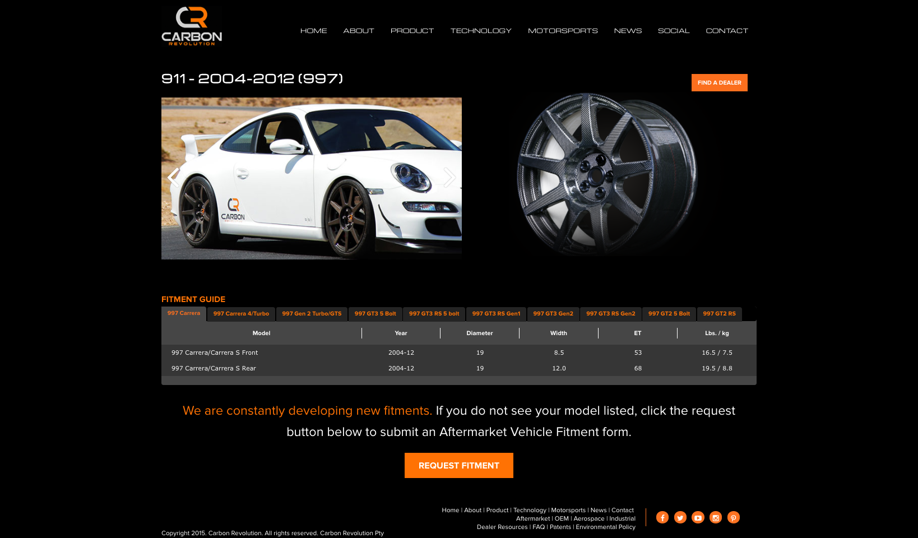The width and height of the screenshot is (918, 538).
Task: Open the footer Industrial link
Action: [x=623, y=518]
